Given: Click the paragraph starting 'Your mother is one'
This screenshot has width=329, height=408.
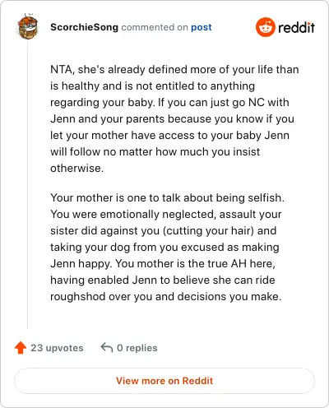Looking at the screenshot, I should click(167, 247).
